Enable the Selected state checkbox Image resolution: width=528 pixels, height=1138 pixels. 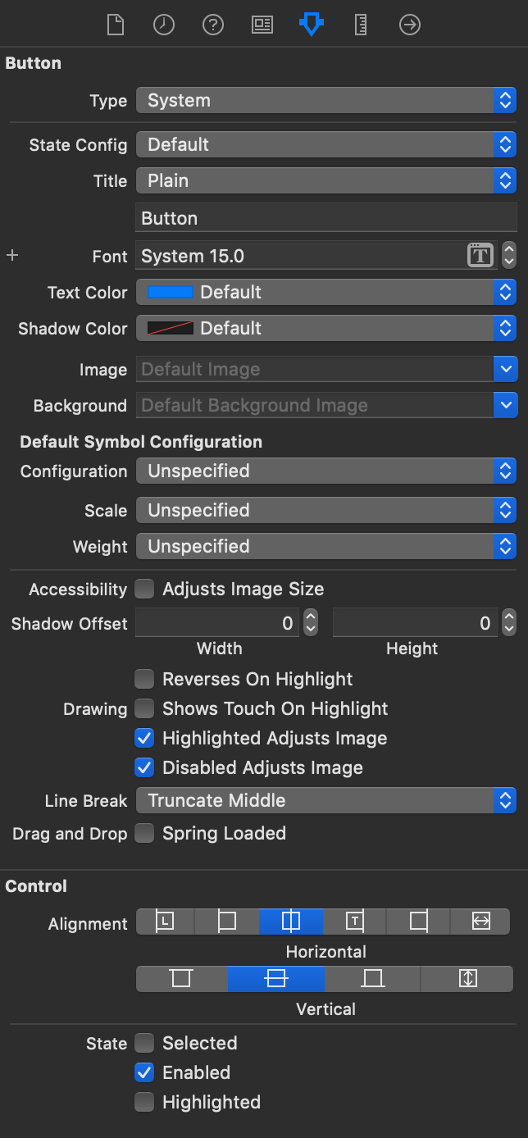(x=144, y=1043)
